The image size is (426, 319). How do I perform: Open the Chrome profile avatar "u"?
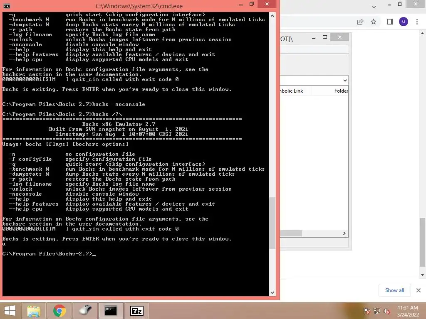point(404,22)
